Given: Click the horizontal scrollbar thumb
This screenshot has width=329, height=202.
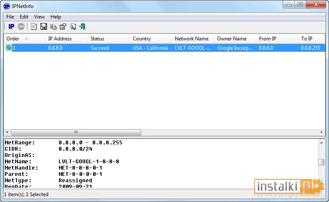Looking at the screenshot, I should pos(76,132).
